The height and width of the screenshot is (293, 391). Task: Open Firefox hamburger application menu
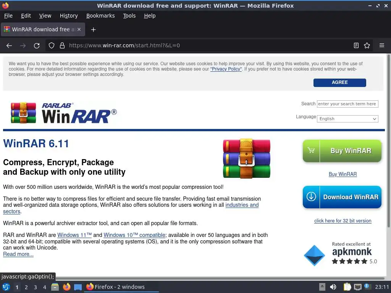coord(382,45)
